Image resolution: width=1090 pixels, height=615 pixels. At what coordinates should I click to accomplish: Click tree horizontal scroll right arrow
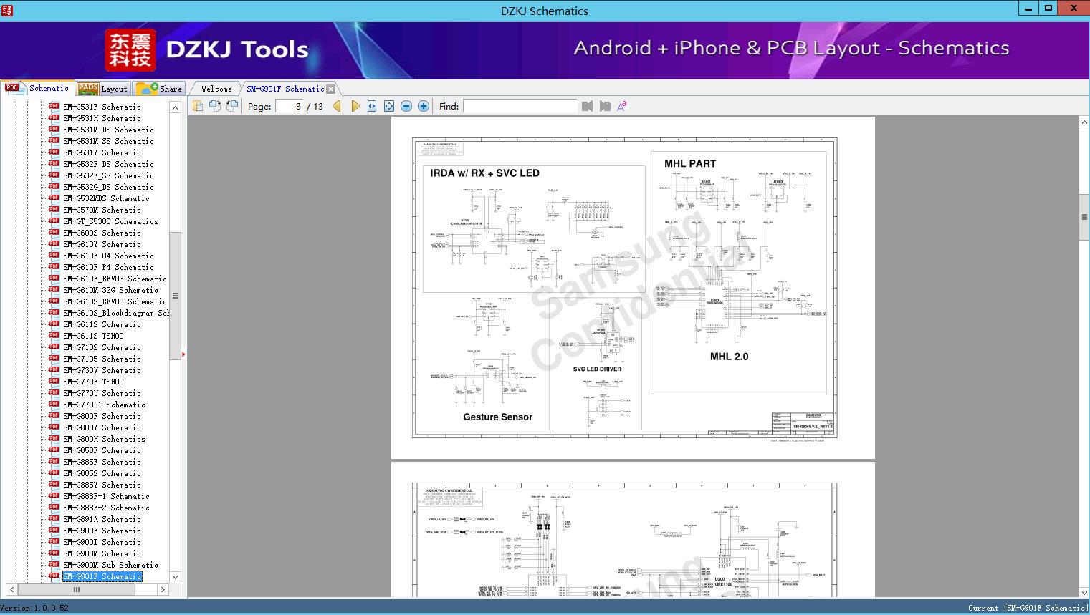tap(163, 590)
